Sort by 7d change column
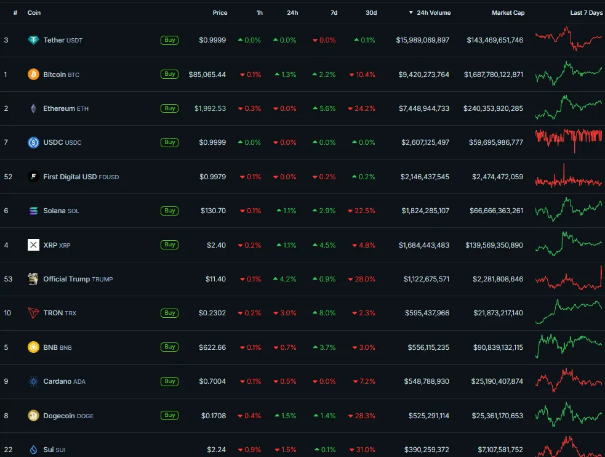 tap(334, 13)
